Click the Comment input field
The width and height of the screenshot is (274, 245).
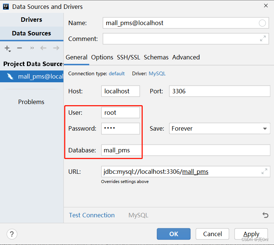pyautogui.click(x=185, y=39)
